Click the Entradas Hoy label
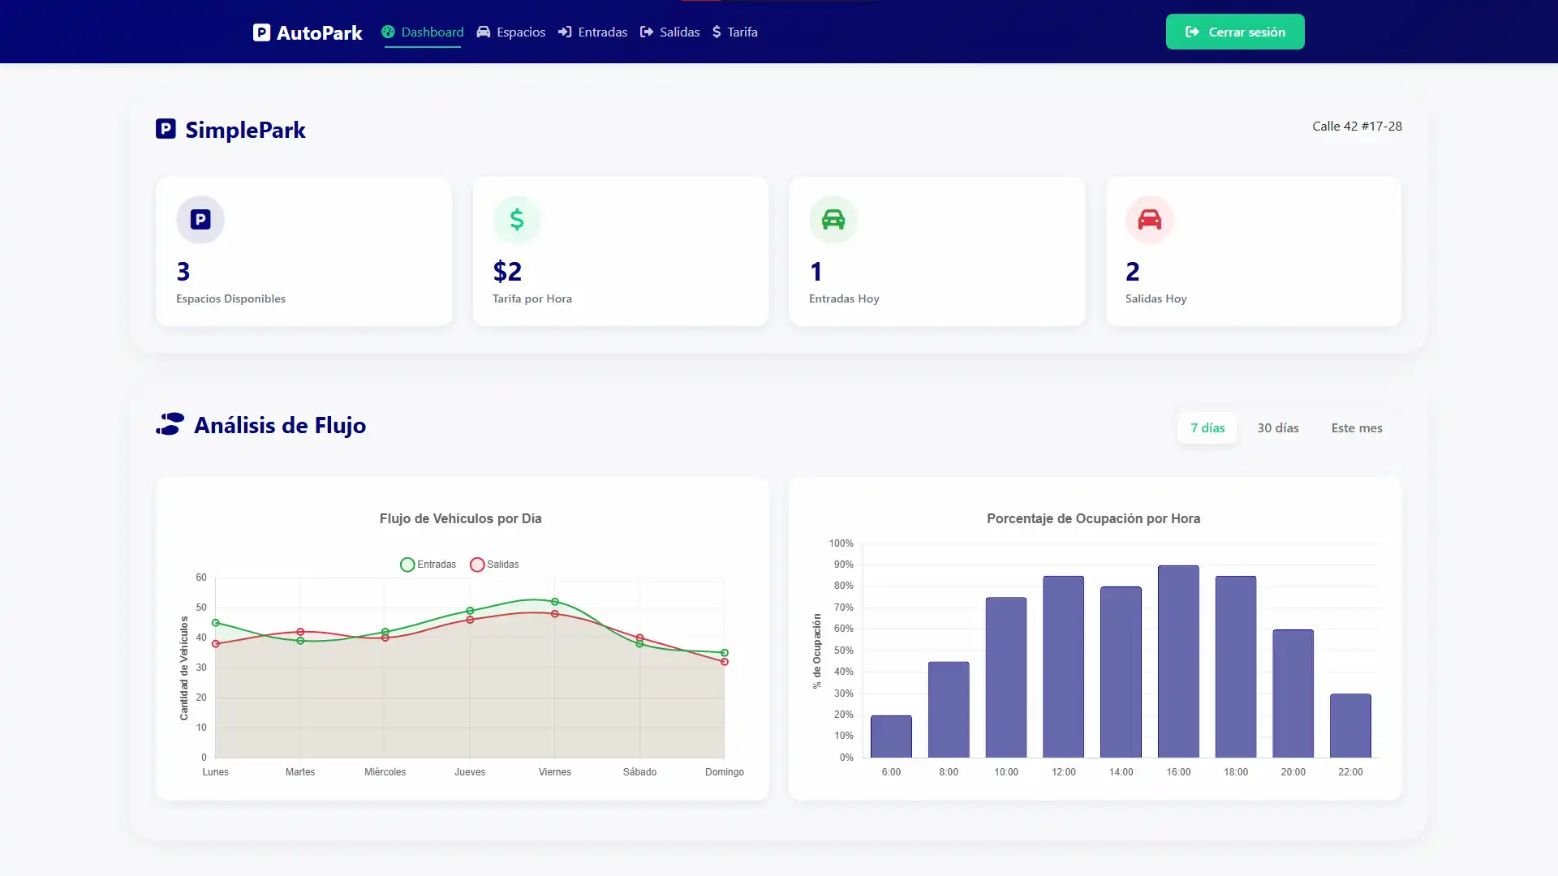The height and width of the screenshot is (876, 1558). [x=844, y=298]
